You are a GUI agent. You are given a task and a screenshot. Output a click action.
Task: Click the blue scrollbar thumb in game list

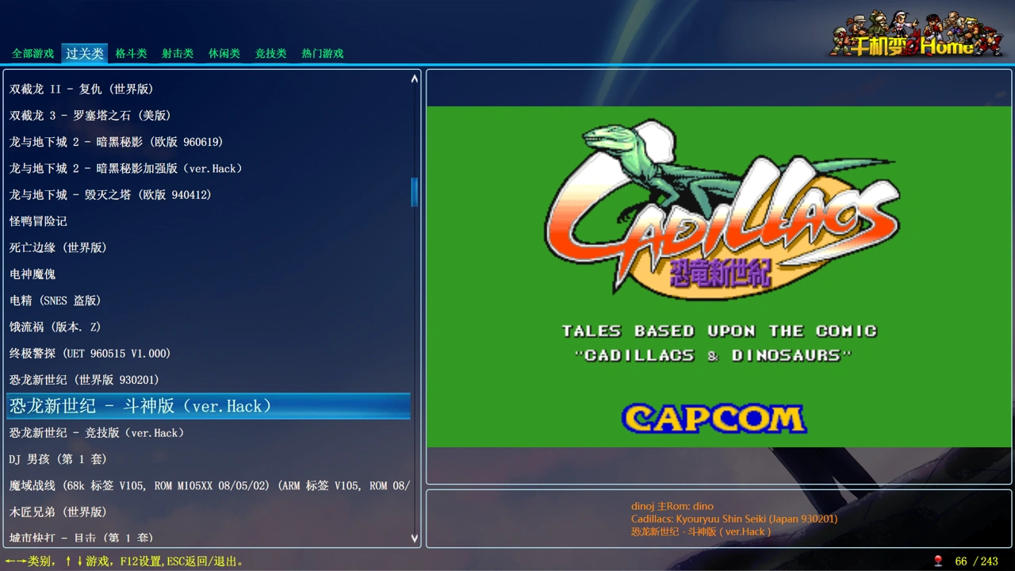[414, 192]
